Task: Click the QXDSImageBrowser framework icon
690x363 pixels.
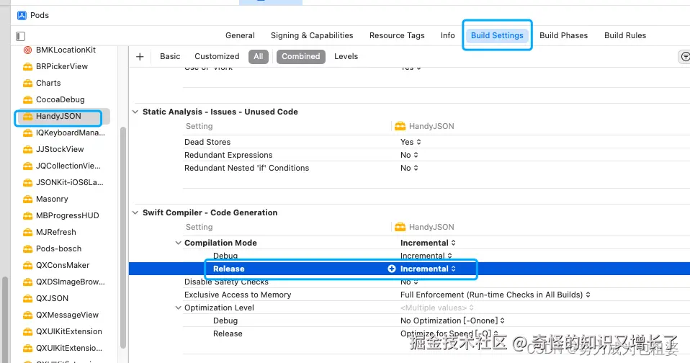Action: point(27,282)
